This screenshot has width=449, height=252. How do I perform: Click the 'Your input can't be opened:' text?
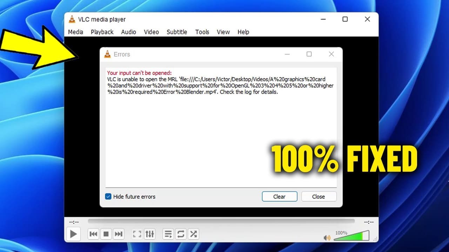coord(139,73)
